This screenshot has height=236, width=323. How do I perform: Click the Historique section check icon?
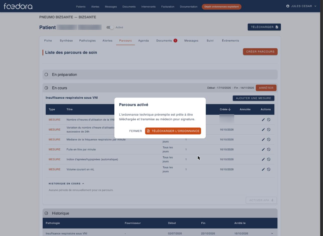pyautogui.click(x=46, y=213)
